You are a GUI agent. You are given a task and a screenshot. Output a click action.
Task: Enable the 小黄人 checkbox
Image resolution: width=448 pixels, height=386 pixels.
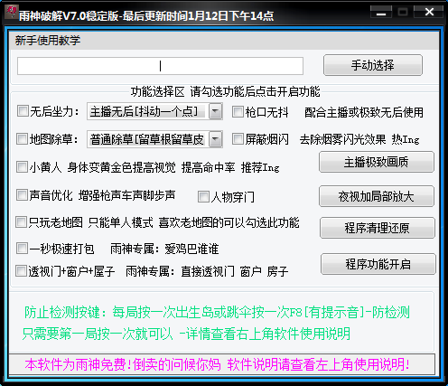pos(22,166)
